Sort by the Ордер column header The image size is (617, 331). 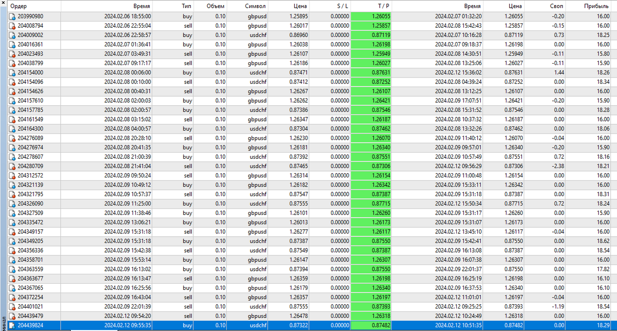click(34, 6)
